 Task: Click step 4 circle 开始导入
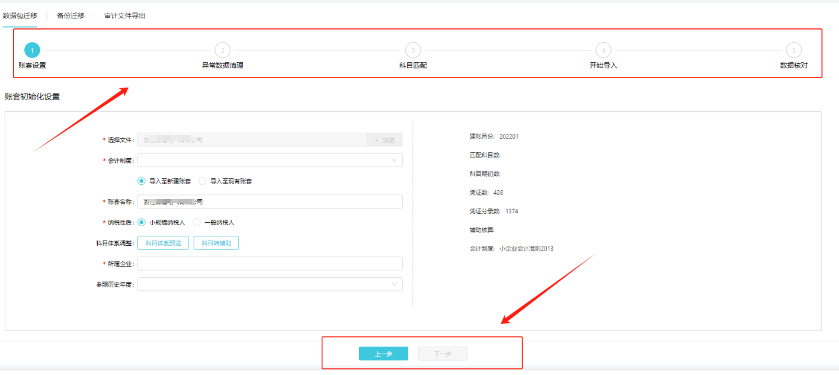click(x=603, y=50)
